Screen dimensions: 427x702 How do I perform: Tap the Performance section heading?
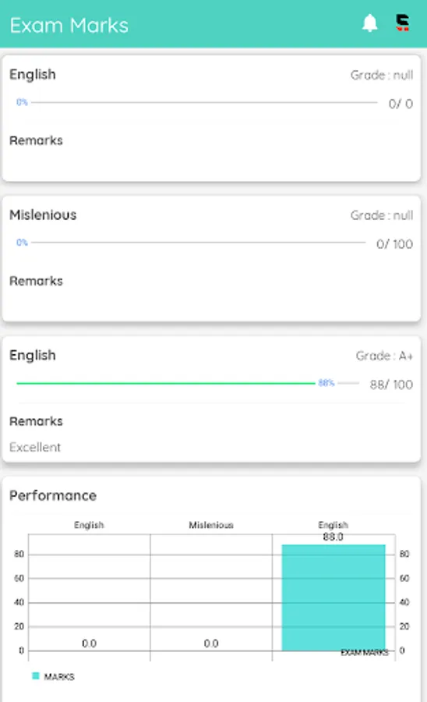(53, 495)
